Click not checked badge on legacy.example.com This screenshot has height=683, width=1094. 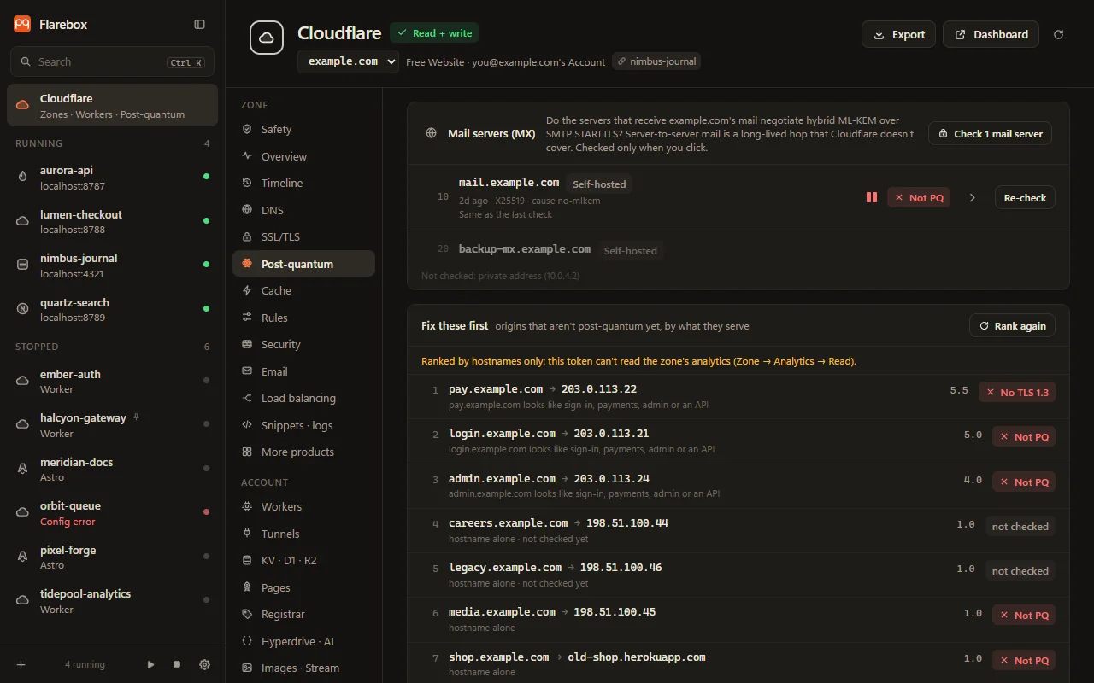1020,570
